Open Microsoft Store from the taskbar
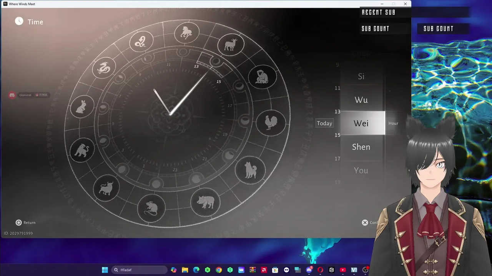The image size is (492, 276). [275, 270]
